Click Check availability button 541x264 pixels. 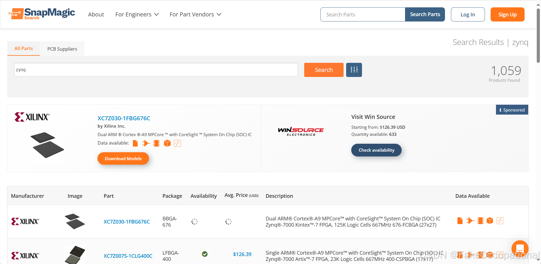coord(376,150)
